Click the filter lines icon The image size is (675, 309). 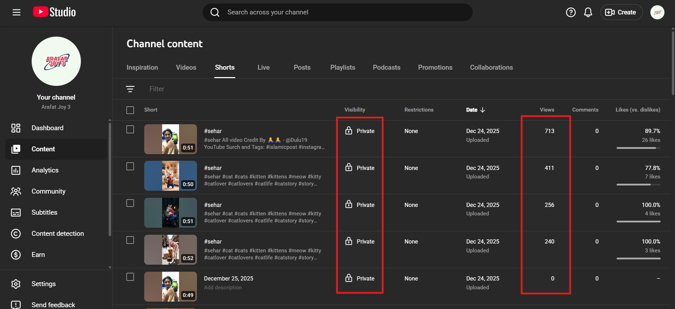(130, 89)
